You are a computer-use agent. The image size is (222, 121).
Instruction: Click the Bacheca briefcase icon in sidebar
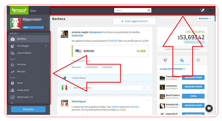(13, 39)
